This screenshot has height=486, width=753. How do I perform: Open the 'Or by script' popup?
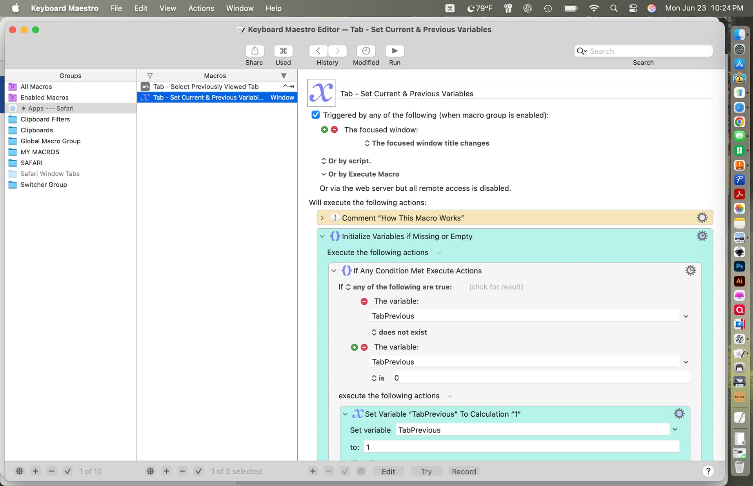pos(346,161)
